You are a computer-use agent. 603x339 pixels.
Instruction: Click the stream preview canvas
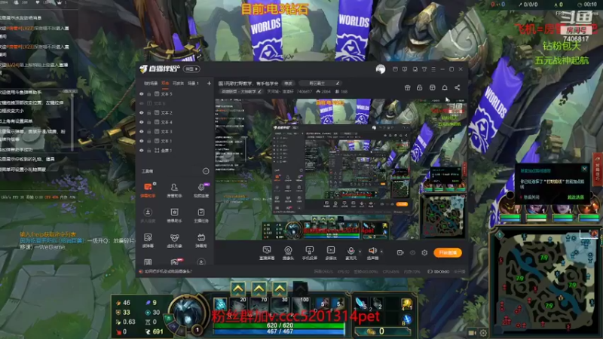(341, 169)
